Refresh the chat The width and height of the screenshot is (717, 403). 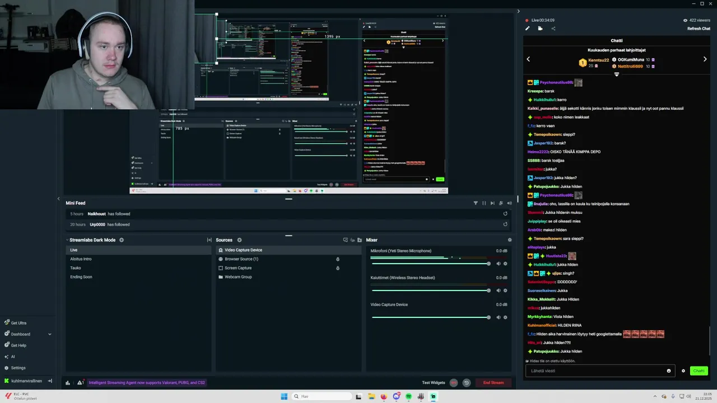(x=699, y=29)
